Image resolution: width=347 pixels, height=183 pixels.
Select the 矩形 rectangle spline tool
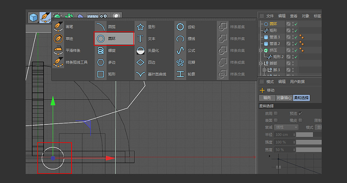(x=101, y=74)
